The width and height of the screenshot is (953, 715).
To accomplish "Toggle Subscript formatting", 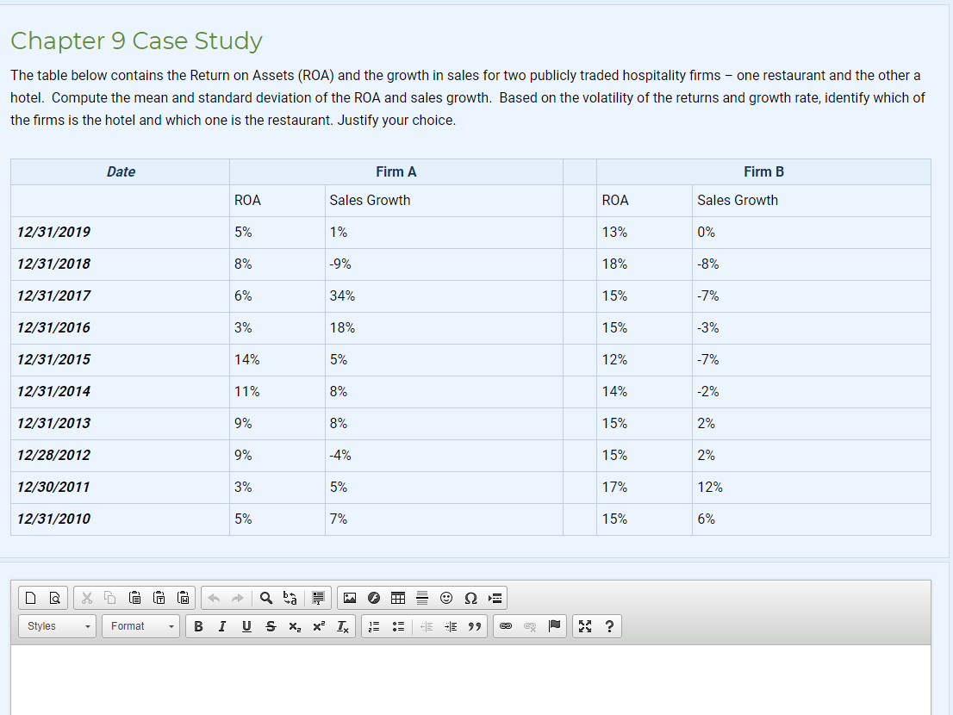I will coord(295,626).
